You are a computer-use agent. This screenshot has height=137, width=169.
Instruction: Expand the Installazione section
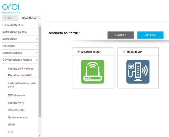(x=36, y=39)
